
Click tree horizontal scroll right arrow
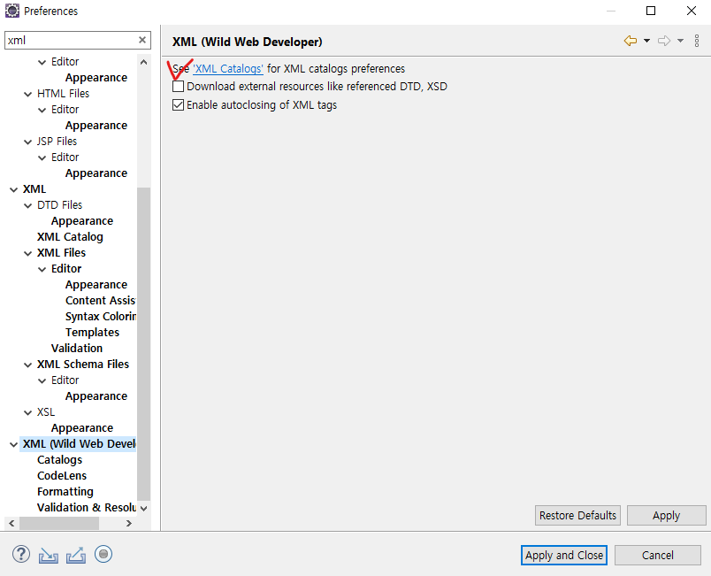pos(129,524)
